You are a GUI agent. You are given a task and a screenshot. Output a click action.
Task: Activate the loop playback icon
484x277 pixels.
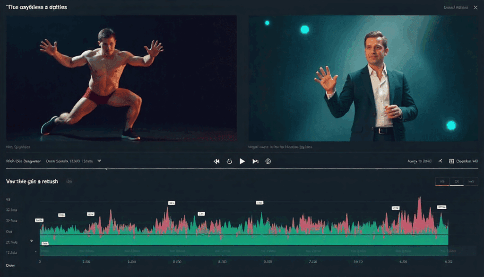[x=229, y=161]
